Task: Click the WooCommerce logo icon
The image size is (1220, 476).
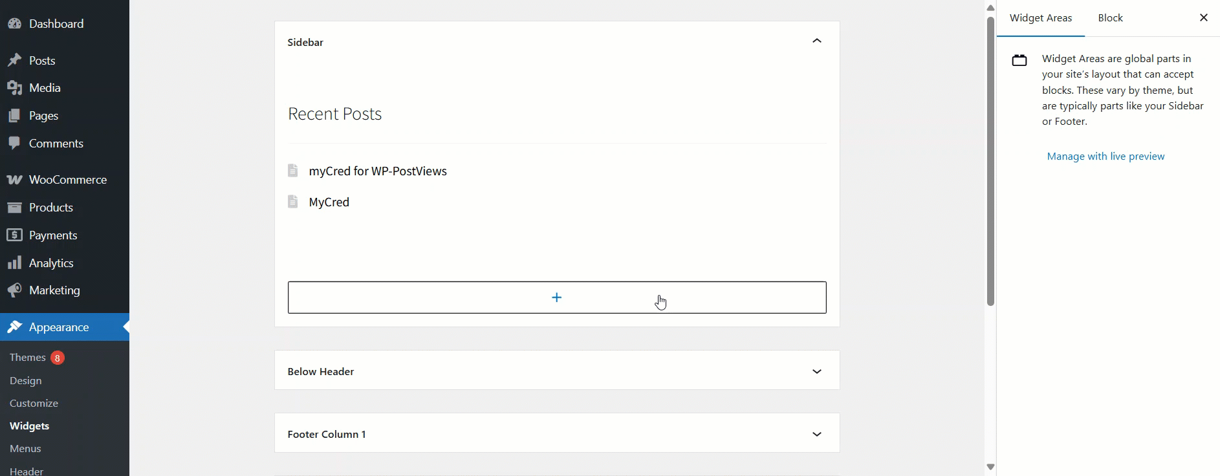Action: [14, 180]
